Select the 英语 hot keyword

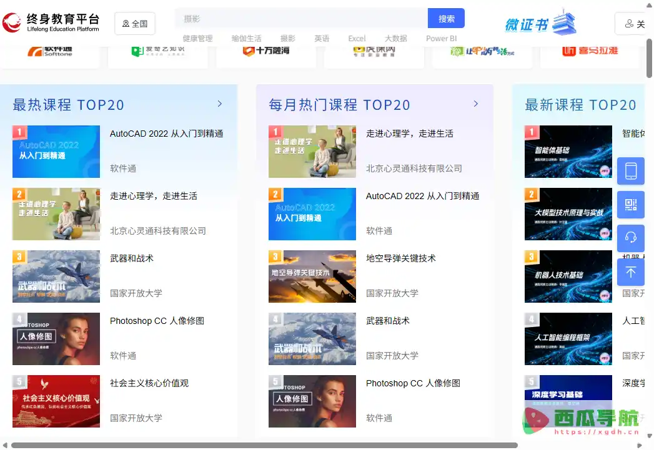pos(322,38)
